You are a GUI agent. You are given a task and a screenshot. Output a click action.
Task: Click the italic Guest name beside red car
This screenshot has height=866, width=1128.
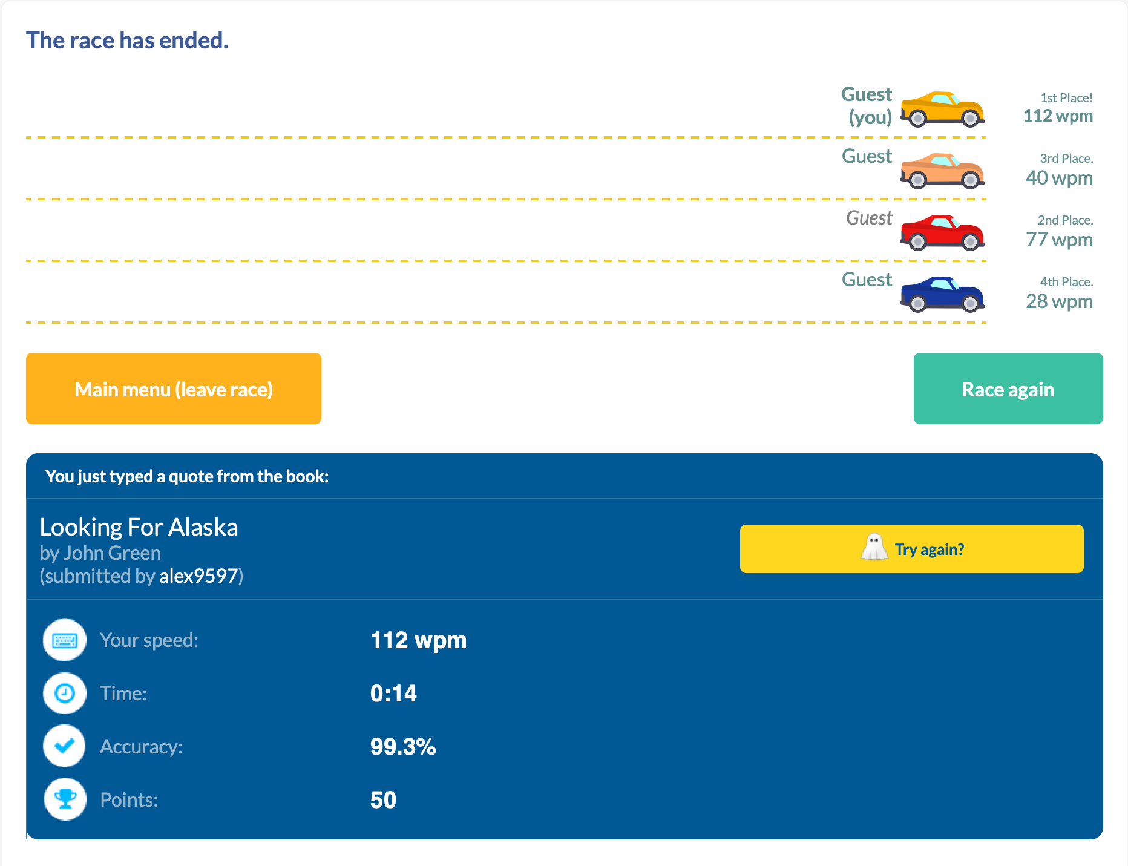pos(868,217)
